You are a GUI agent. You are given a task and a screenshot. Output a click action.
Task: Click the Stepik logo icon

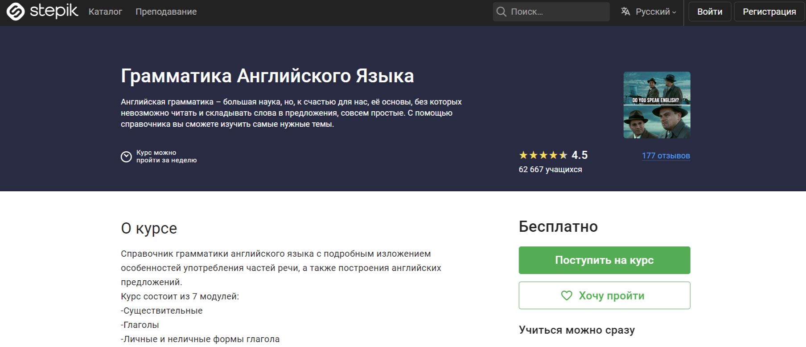pos(16,12)
